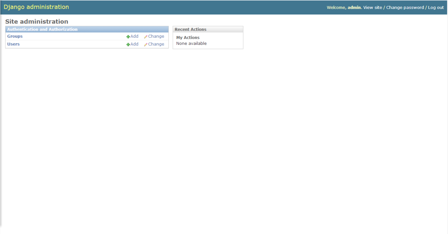This screenshot has width=448, height=234.
Task: Click the Site administration heading
Action: point(37,21)
